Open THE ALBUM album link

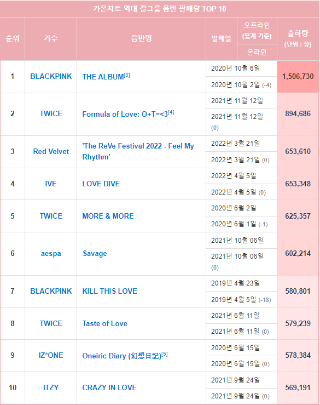pyautogui.click(x=103, y=77)
